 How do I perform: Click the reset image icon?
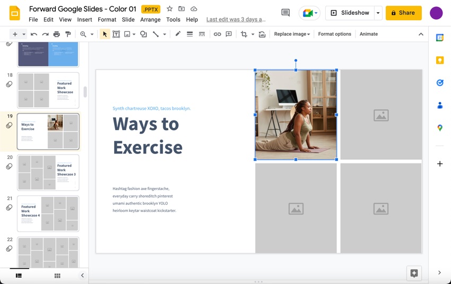click(262, 35)
